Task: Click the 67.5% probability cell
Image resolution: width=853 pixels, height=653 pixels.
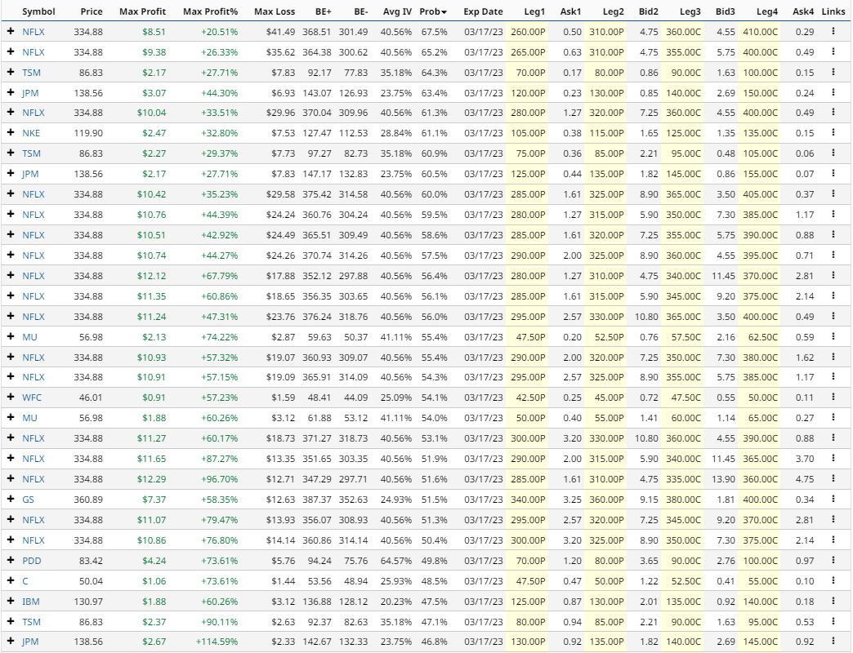Action: (x=434, y=32)
